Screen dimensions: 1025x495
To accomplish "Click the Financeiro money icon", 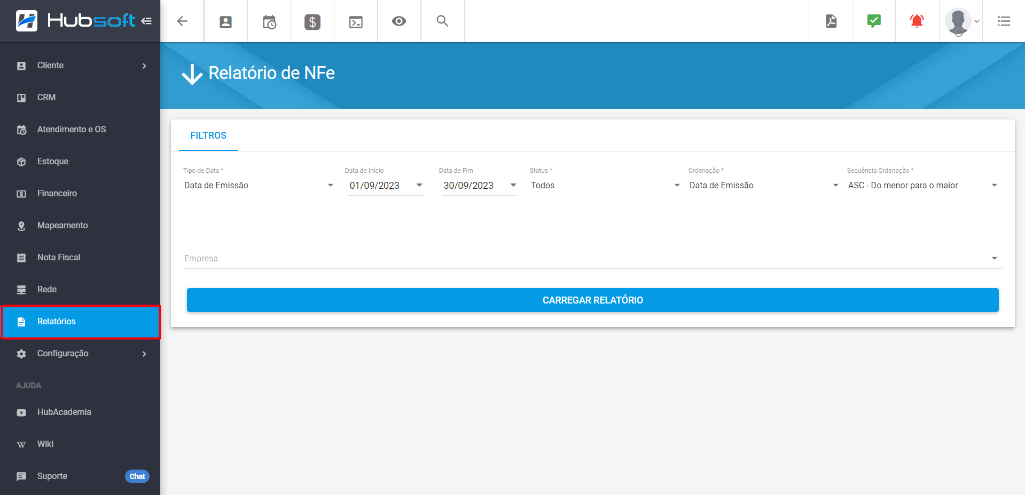I will point(21,194).
